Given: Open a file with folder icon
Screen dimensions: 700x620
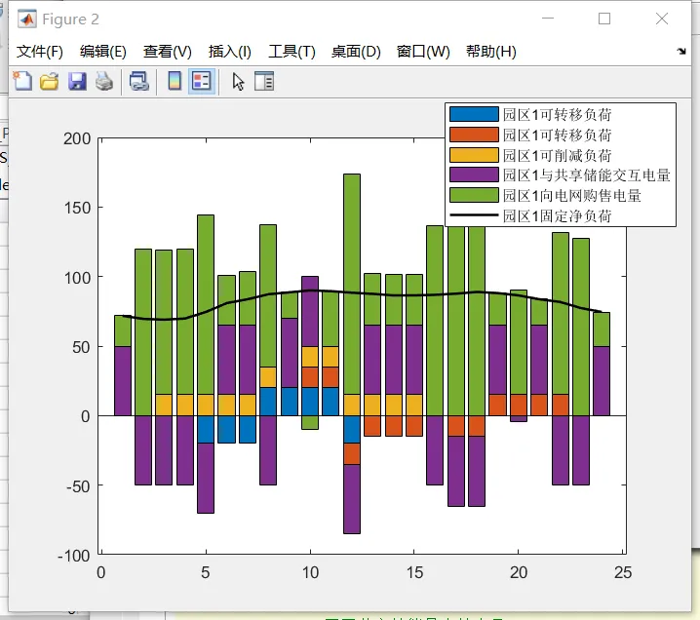Looking at the screenshot, I should tap(50, 81).
